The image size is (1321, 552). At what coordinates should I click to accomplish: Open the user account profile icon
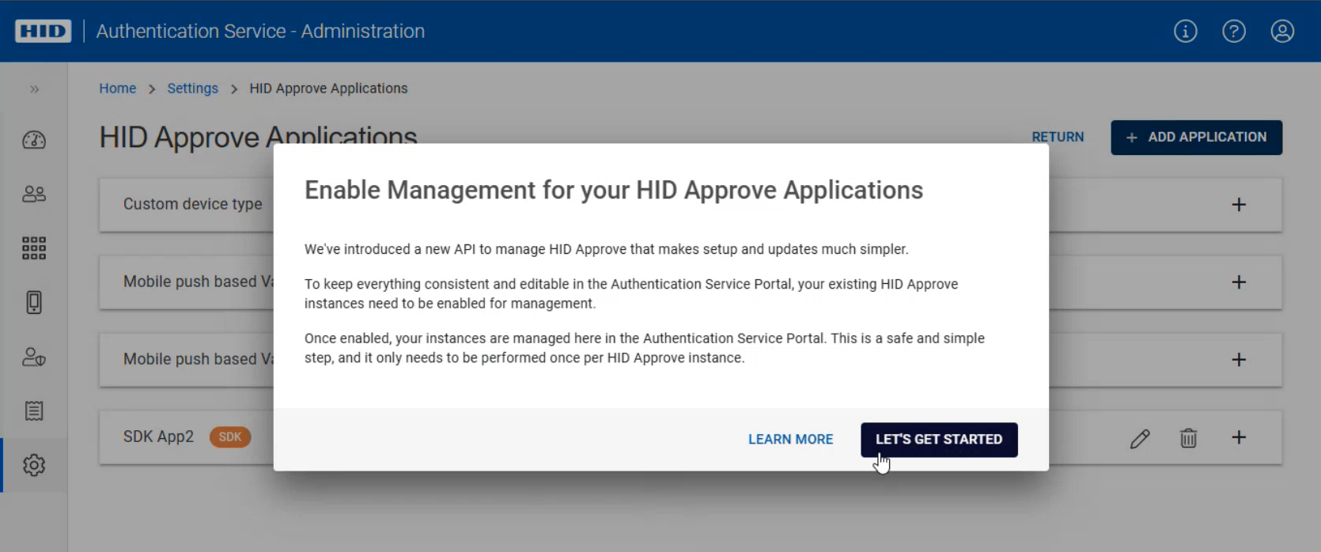(x=1281, y=31)
